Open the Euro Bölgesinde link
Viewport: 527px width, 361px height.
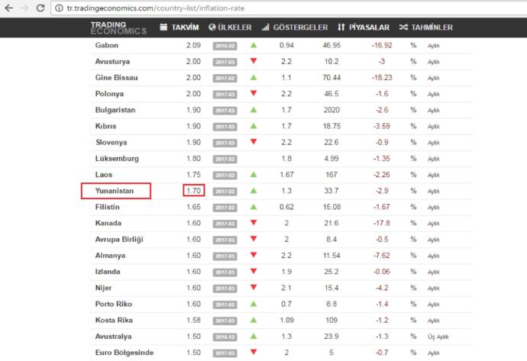124,353
